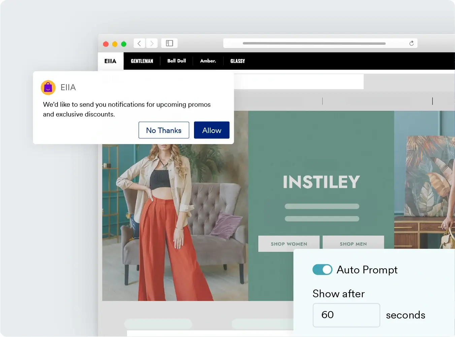This screenshot has width=455, height=337.
Task: Toggle the browser sidebar panel icon
Action: coord(169,43)
